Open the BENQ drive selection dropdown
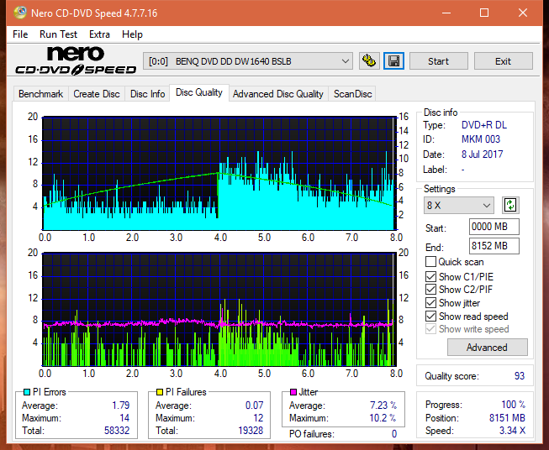549x450 pixels. coord(248,61)
